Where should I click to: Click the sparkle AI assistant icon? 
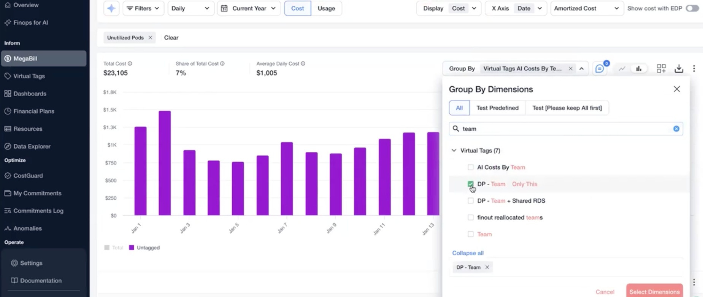pyautogui.click(x=111, y=8)
